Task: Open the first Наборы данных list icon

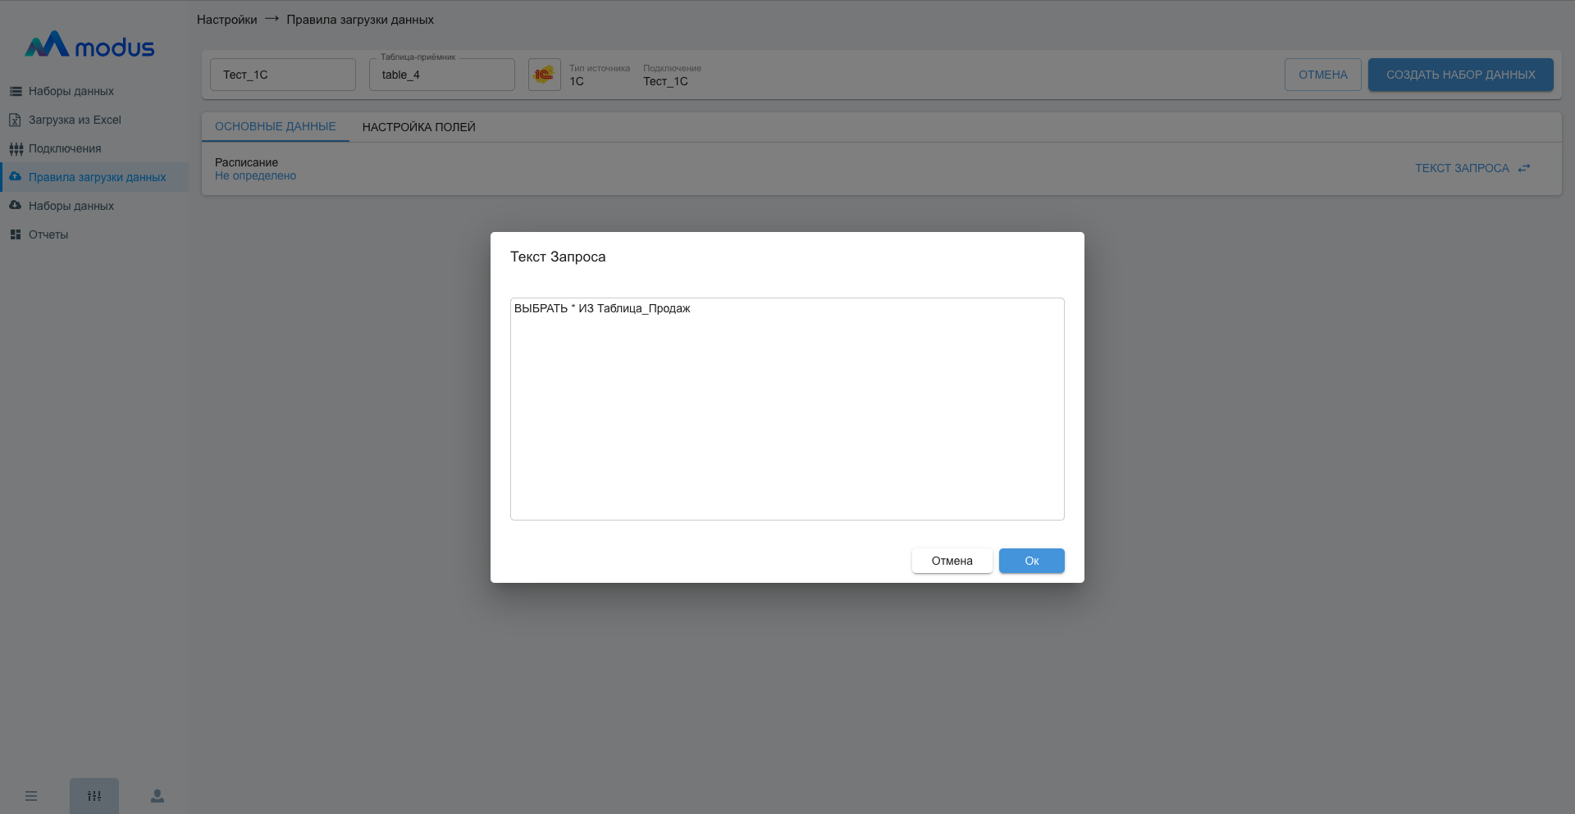Action: click(16, 91)
